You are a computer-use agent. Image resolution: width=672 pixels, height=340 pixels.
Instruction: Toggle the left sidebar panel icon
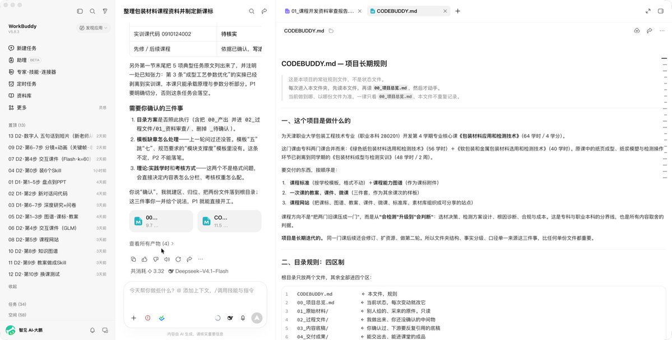pos(80,11)
